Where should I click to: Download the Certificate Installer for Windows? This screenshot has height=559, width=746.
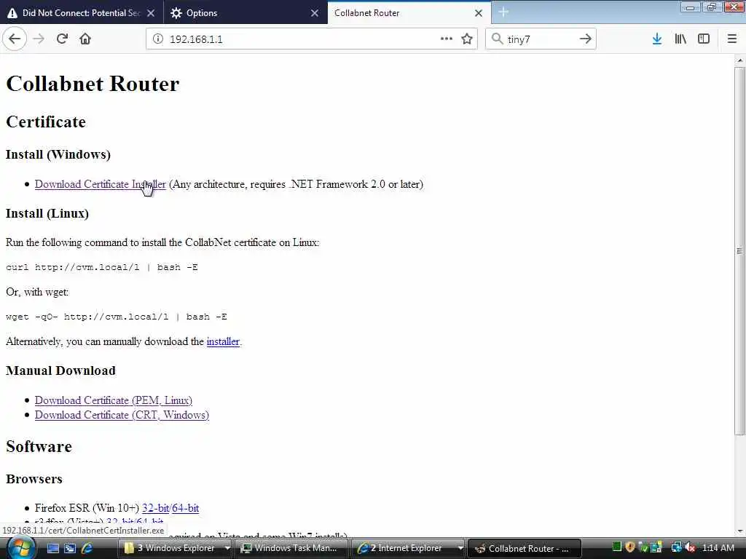click(100, 184)
